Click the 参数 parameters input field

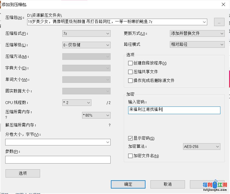click(58, 159)
